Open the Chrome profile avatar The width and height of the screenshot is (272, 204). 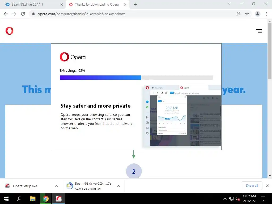pos(258,14)
